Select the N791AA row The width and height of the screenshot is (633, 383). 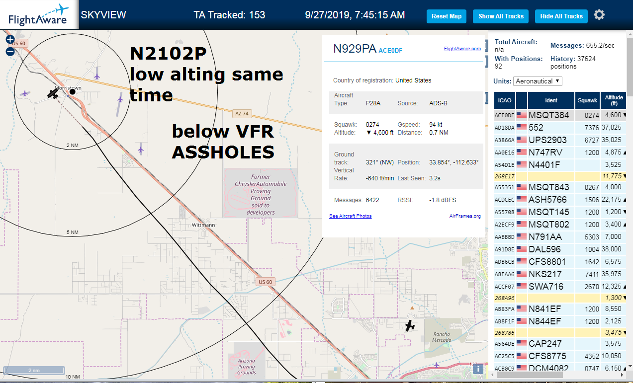(561, 237)
